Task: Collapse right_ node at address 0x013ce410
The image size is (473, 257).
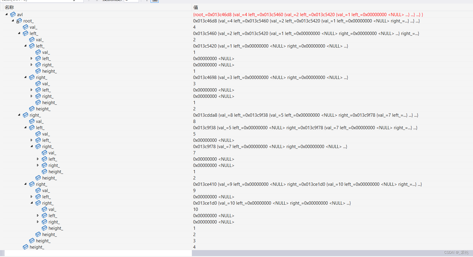Action: [x=25, y=184]
